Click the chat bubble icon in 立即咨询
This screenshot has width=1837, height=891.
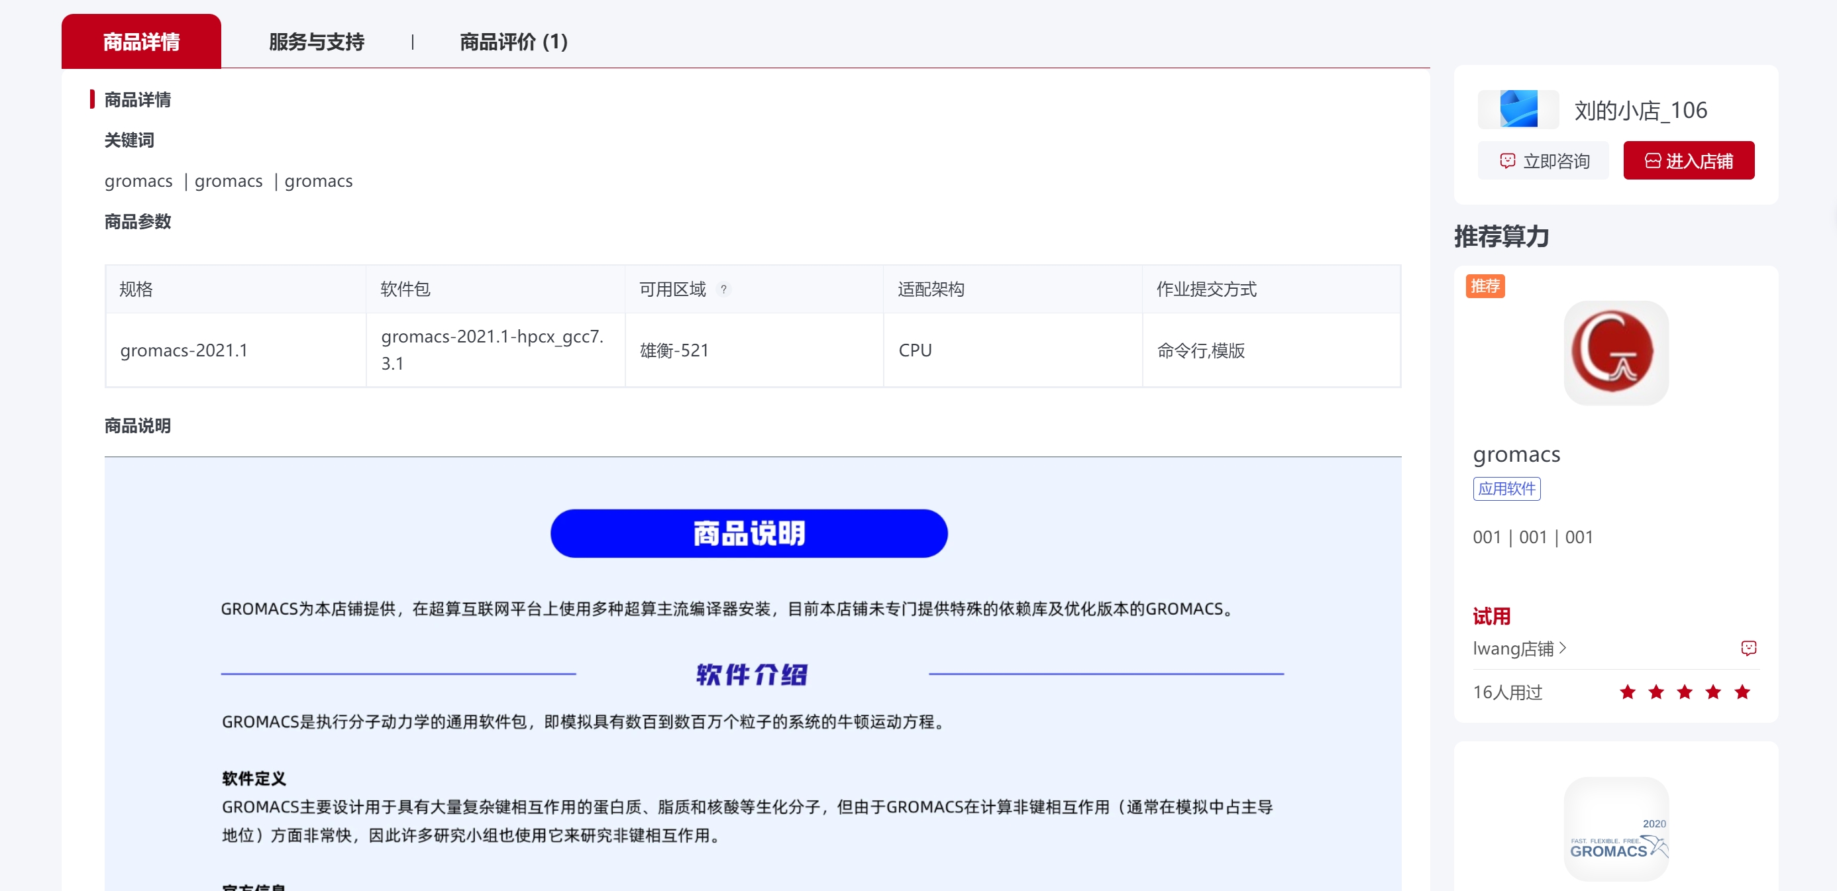(x=1507, y=160)
